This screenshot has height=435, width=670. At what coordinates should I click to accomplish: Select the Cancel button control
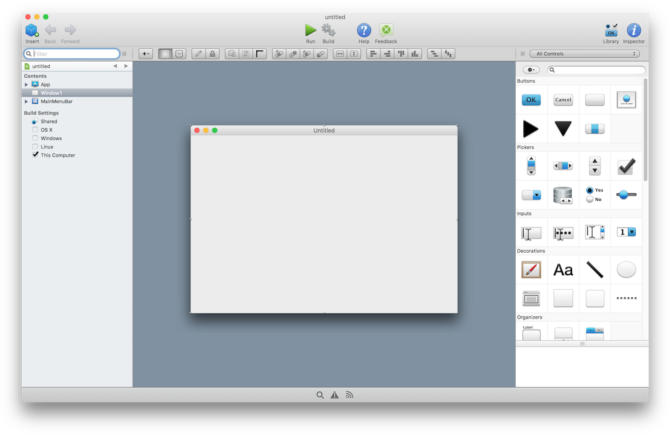(563, 100)
